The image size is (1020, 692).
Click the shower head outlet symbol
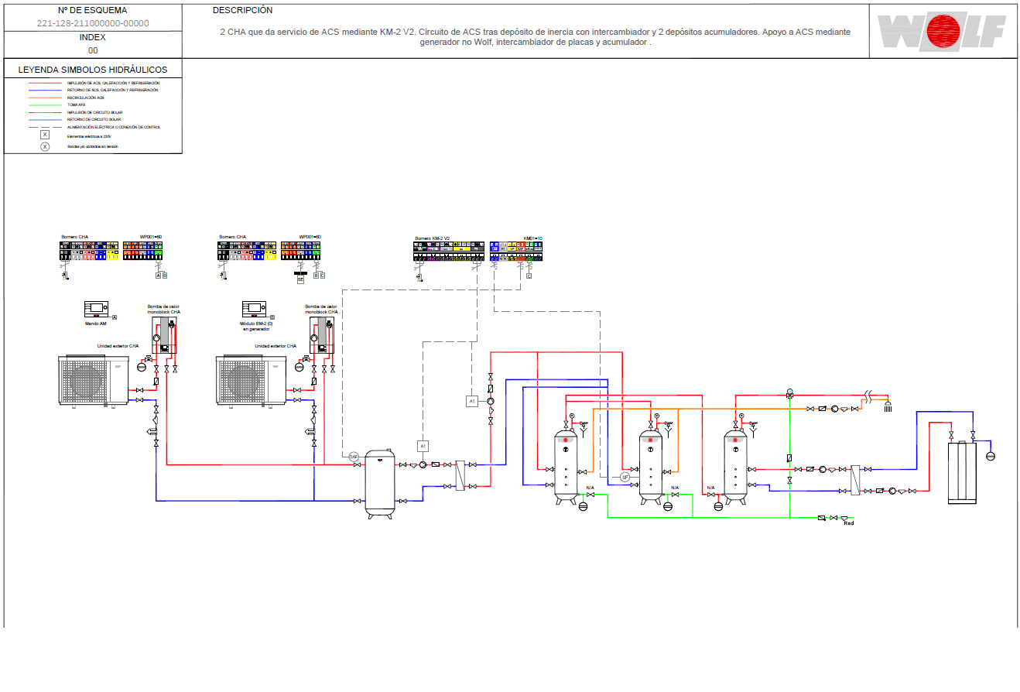click(888, 407)
